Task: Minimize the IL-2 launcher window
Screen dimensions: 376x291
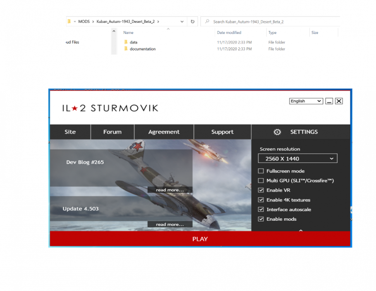Action: click(x=329, y=101)
